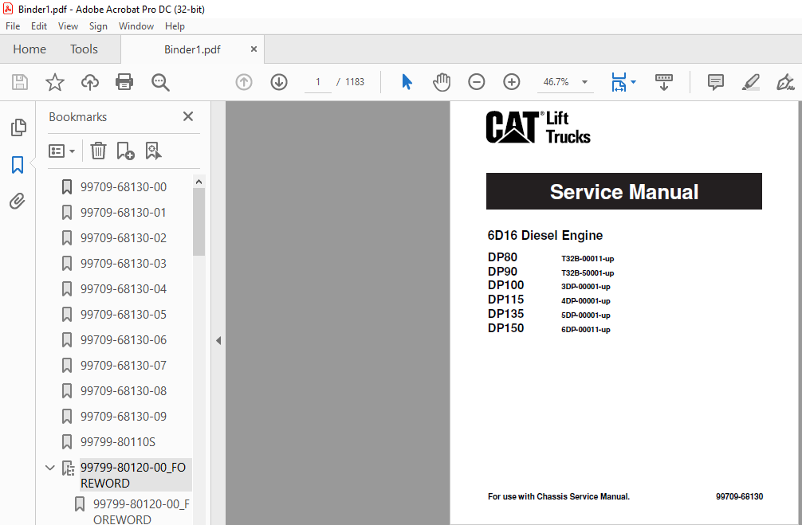Add a new bookmark icon
Screen dimensions: 802x525
[125, 151]
